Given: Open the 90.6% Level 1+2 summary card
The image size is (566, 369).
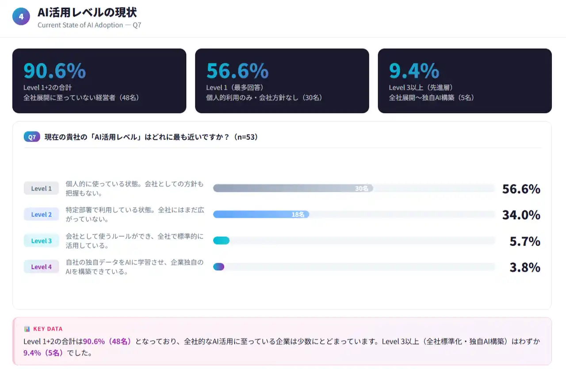Looking at the screenshot, I should (99, 81).
